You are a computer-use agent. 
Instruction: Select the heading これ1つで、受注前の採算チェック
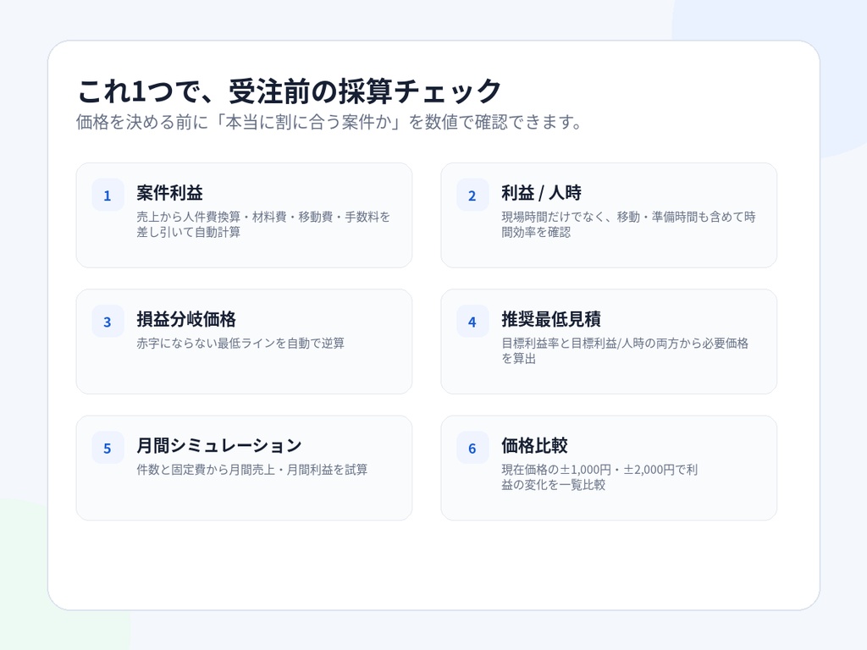[290, 91]
